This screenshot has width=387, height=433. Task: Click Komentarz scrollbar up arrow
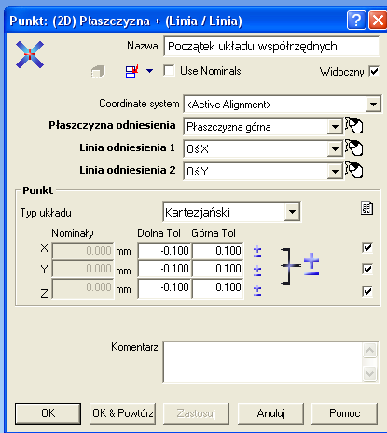370,351
